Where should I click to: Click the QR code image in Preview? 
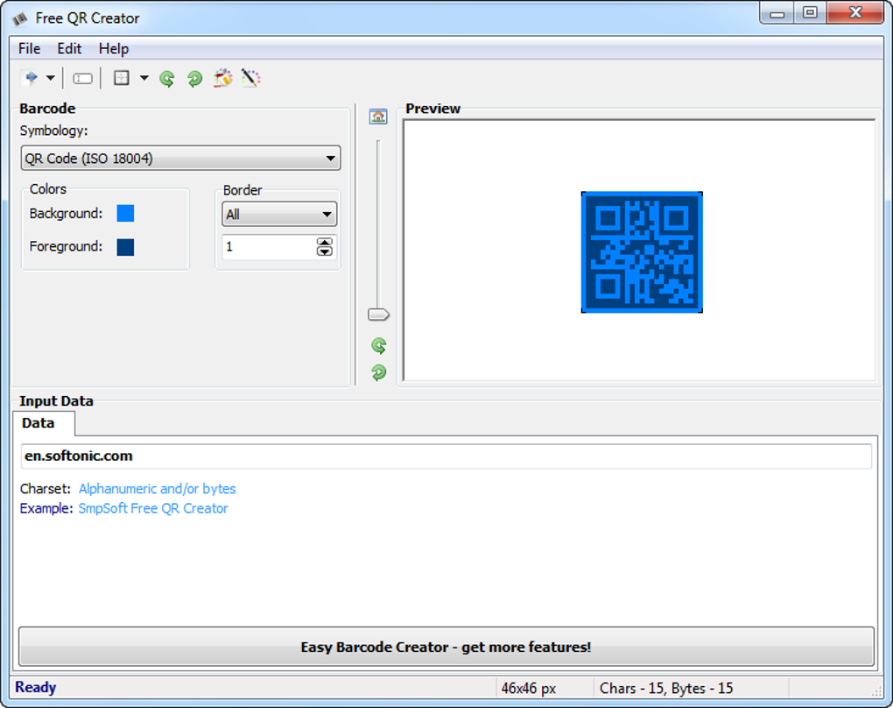[x=642, y=252]
